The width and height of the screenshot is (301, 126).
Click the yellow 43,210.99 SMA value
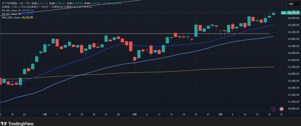pyautogui.click(x=27, y=18)
